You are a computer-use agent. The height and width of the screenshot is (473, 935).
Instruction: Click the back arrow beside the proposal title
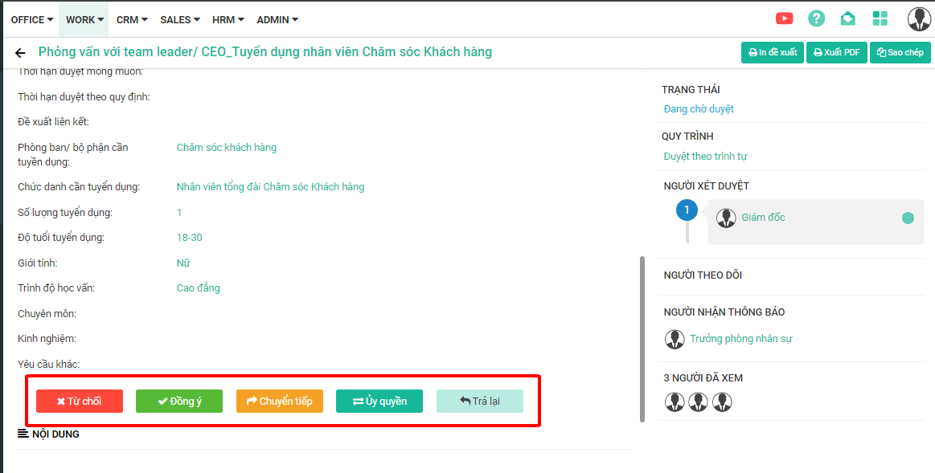[x=20, y=53]
